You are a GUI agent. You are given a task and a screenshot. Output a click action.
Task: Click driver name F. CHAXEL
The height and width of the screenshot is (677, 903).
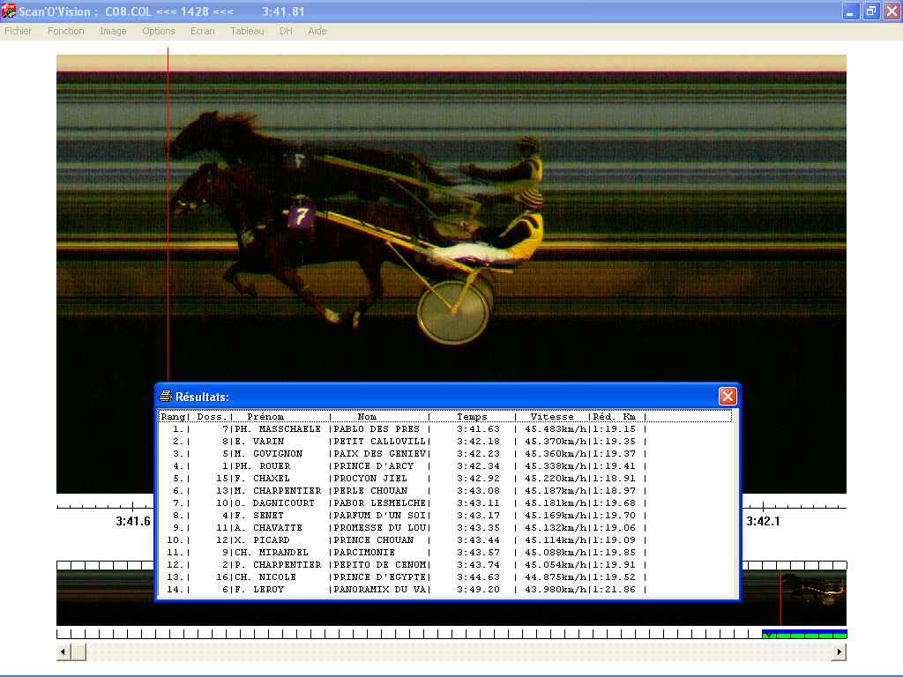coord(262,479)
